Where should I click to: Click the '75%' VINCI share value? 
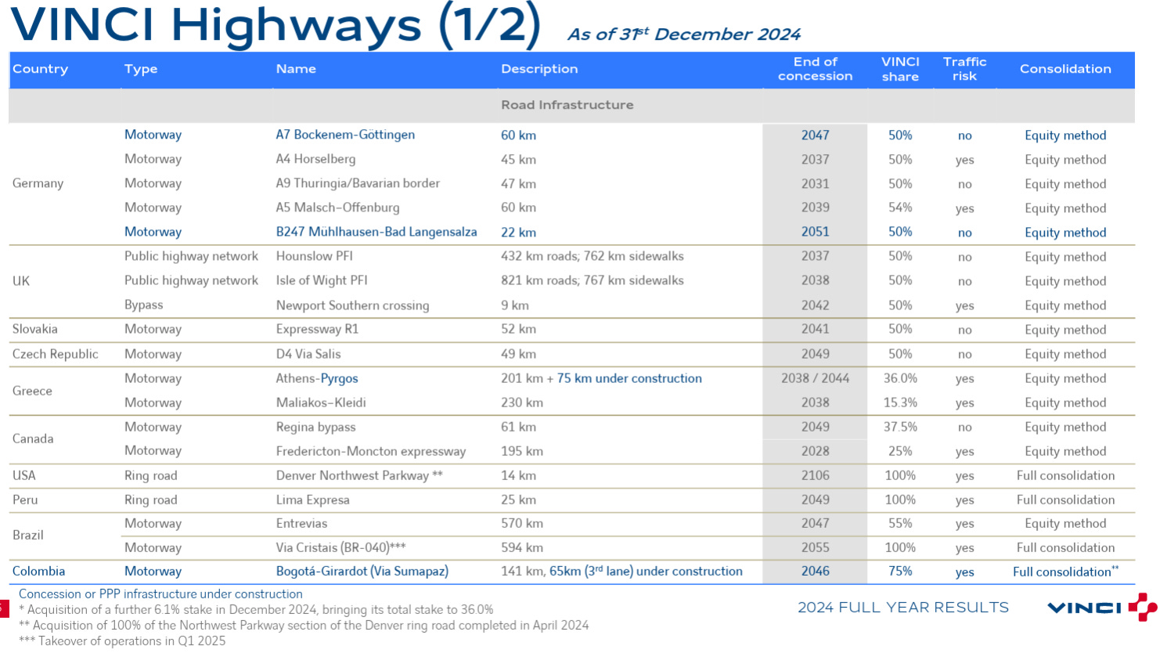(x=900, y=571)
